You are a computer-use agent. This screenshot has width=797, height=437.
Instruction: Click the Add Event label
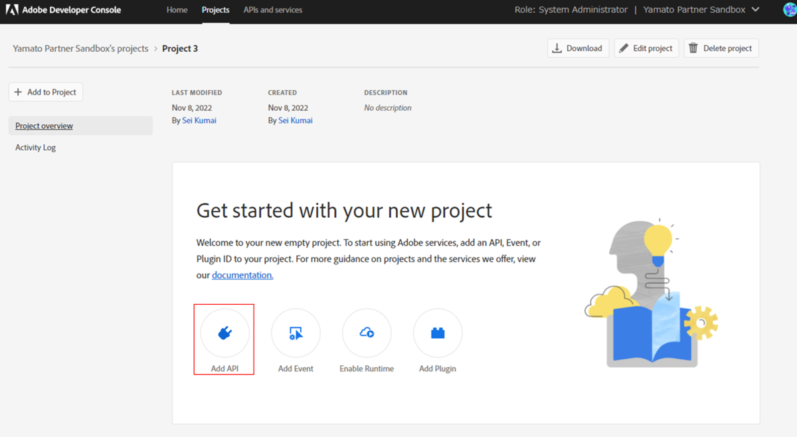[296, 369]
